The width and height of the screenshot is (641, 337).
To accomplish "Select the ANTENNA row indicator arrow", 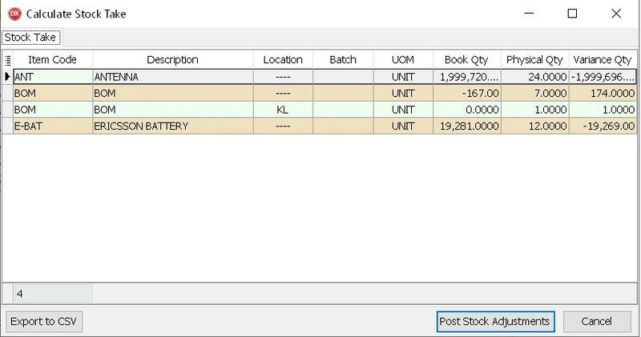I will (x=7, y=77).
